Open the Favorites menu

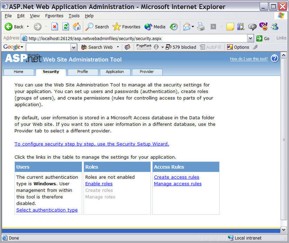[x=54, y=16]
